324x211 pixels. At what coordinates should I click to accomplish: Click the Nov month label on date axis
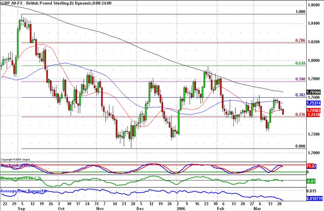coord(100,208)
